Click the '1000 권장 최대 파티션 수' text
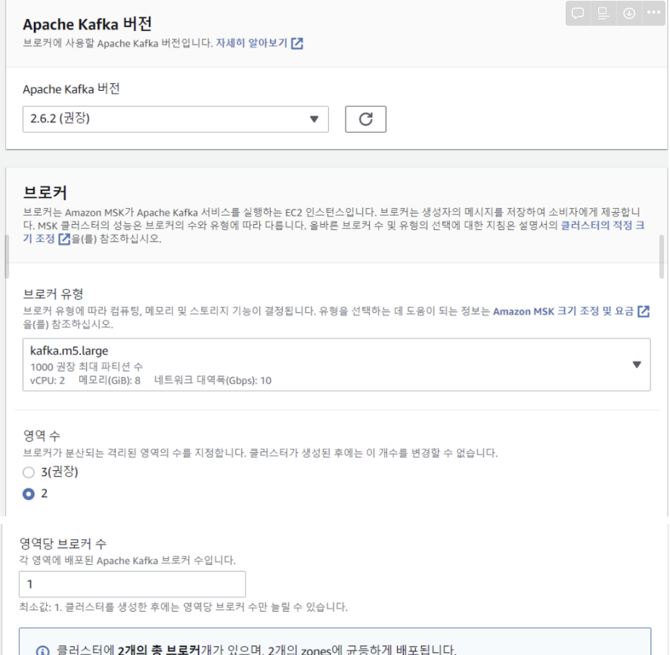670x655 pixels. (86, 366)
